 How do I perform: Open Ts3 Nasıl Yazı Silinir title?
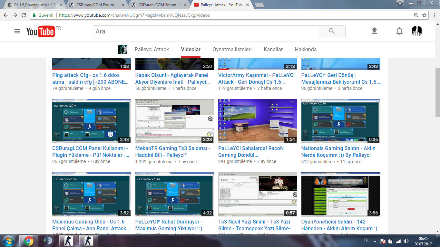pos(254,225)
